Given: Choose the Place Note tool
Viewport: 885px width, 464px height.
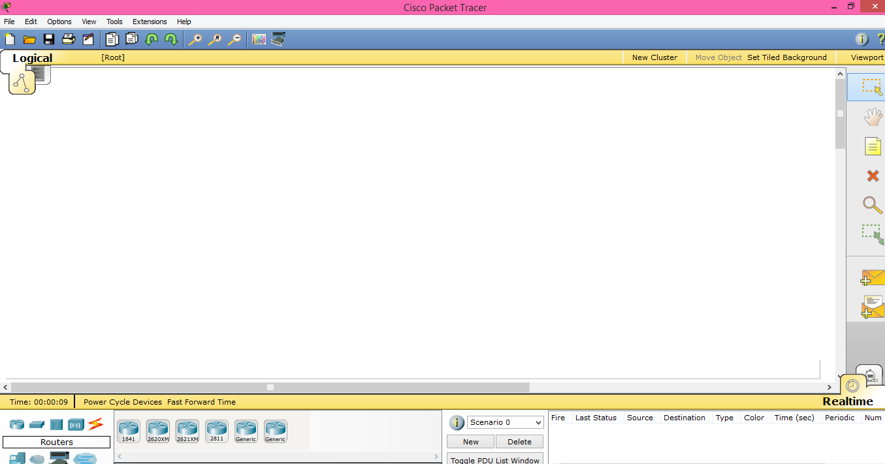Looking at the screenshot, I should [x=873, y=146].
